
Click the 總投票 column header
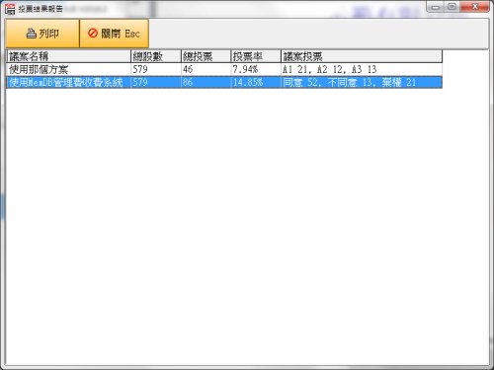click(206, 56)
